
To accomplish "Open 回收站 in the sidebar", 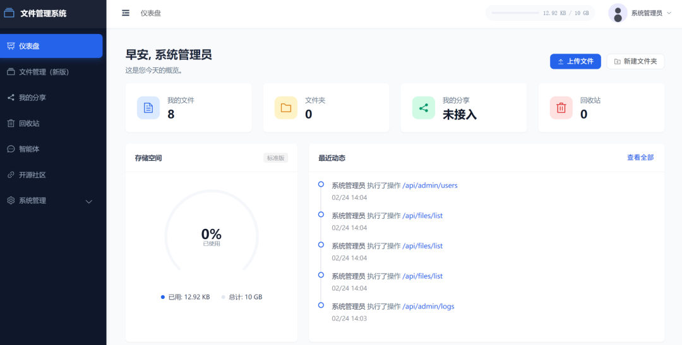I will 51,124.
